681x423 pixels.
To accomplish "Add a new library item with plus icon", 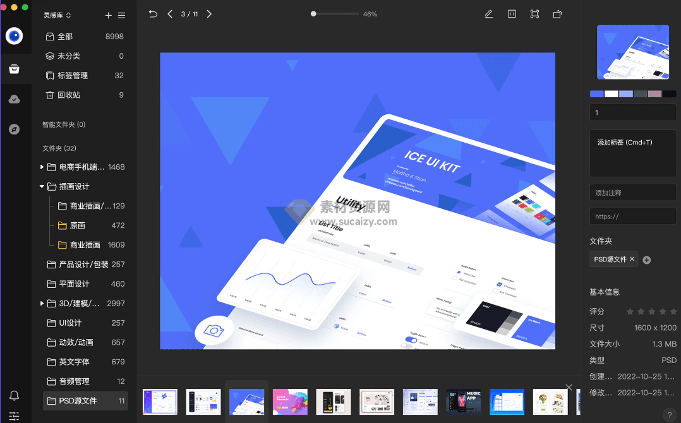I will point(108,15).
